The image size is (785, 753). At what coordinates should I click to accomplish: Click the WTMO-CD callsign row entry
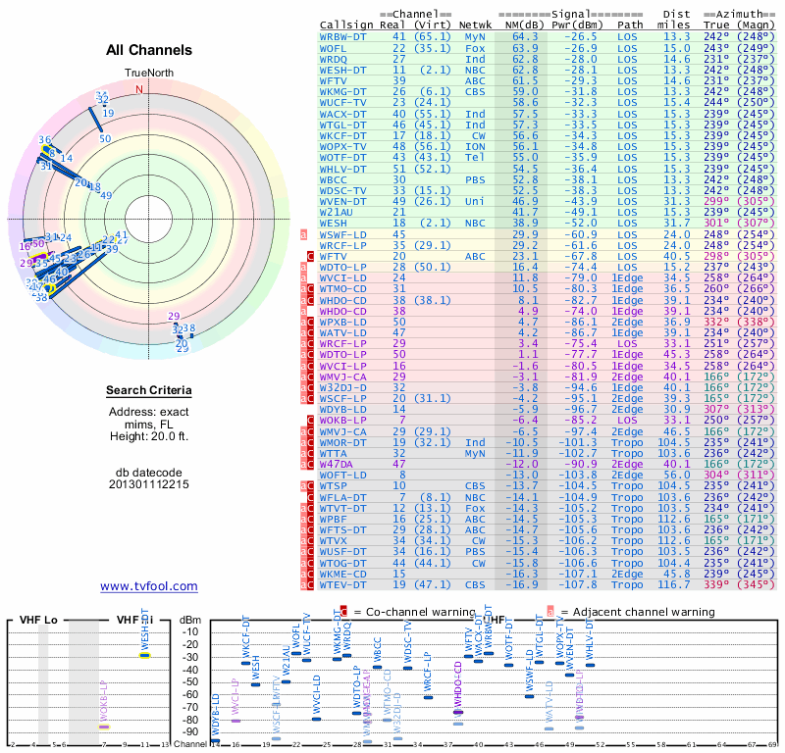pyautogui.click(x=342, y=288)
